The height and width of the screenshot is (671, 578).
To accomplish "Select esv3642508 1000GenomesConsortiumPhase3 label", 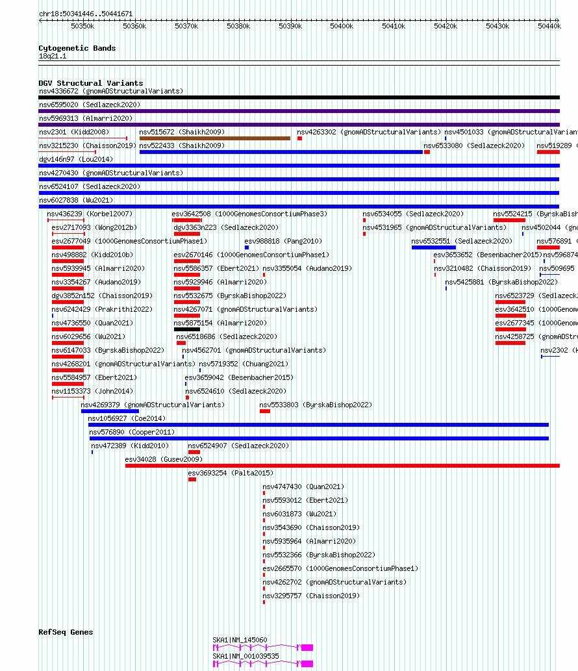I will [x=249, y=214].
